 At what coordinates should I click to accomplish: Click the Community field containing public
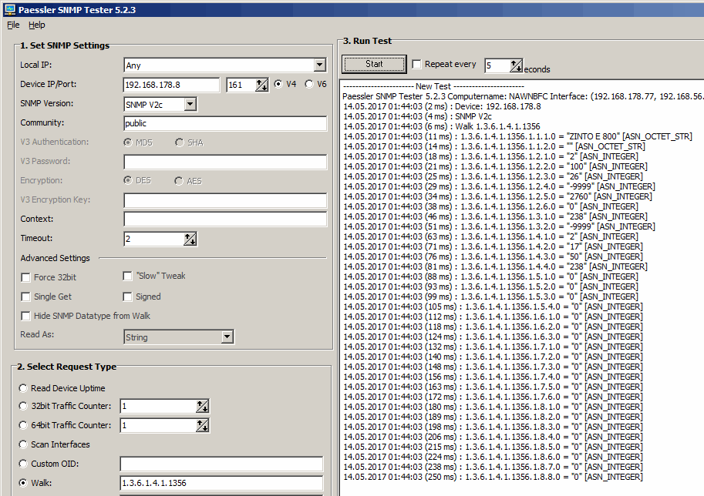(x=225, y=123)
